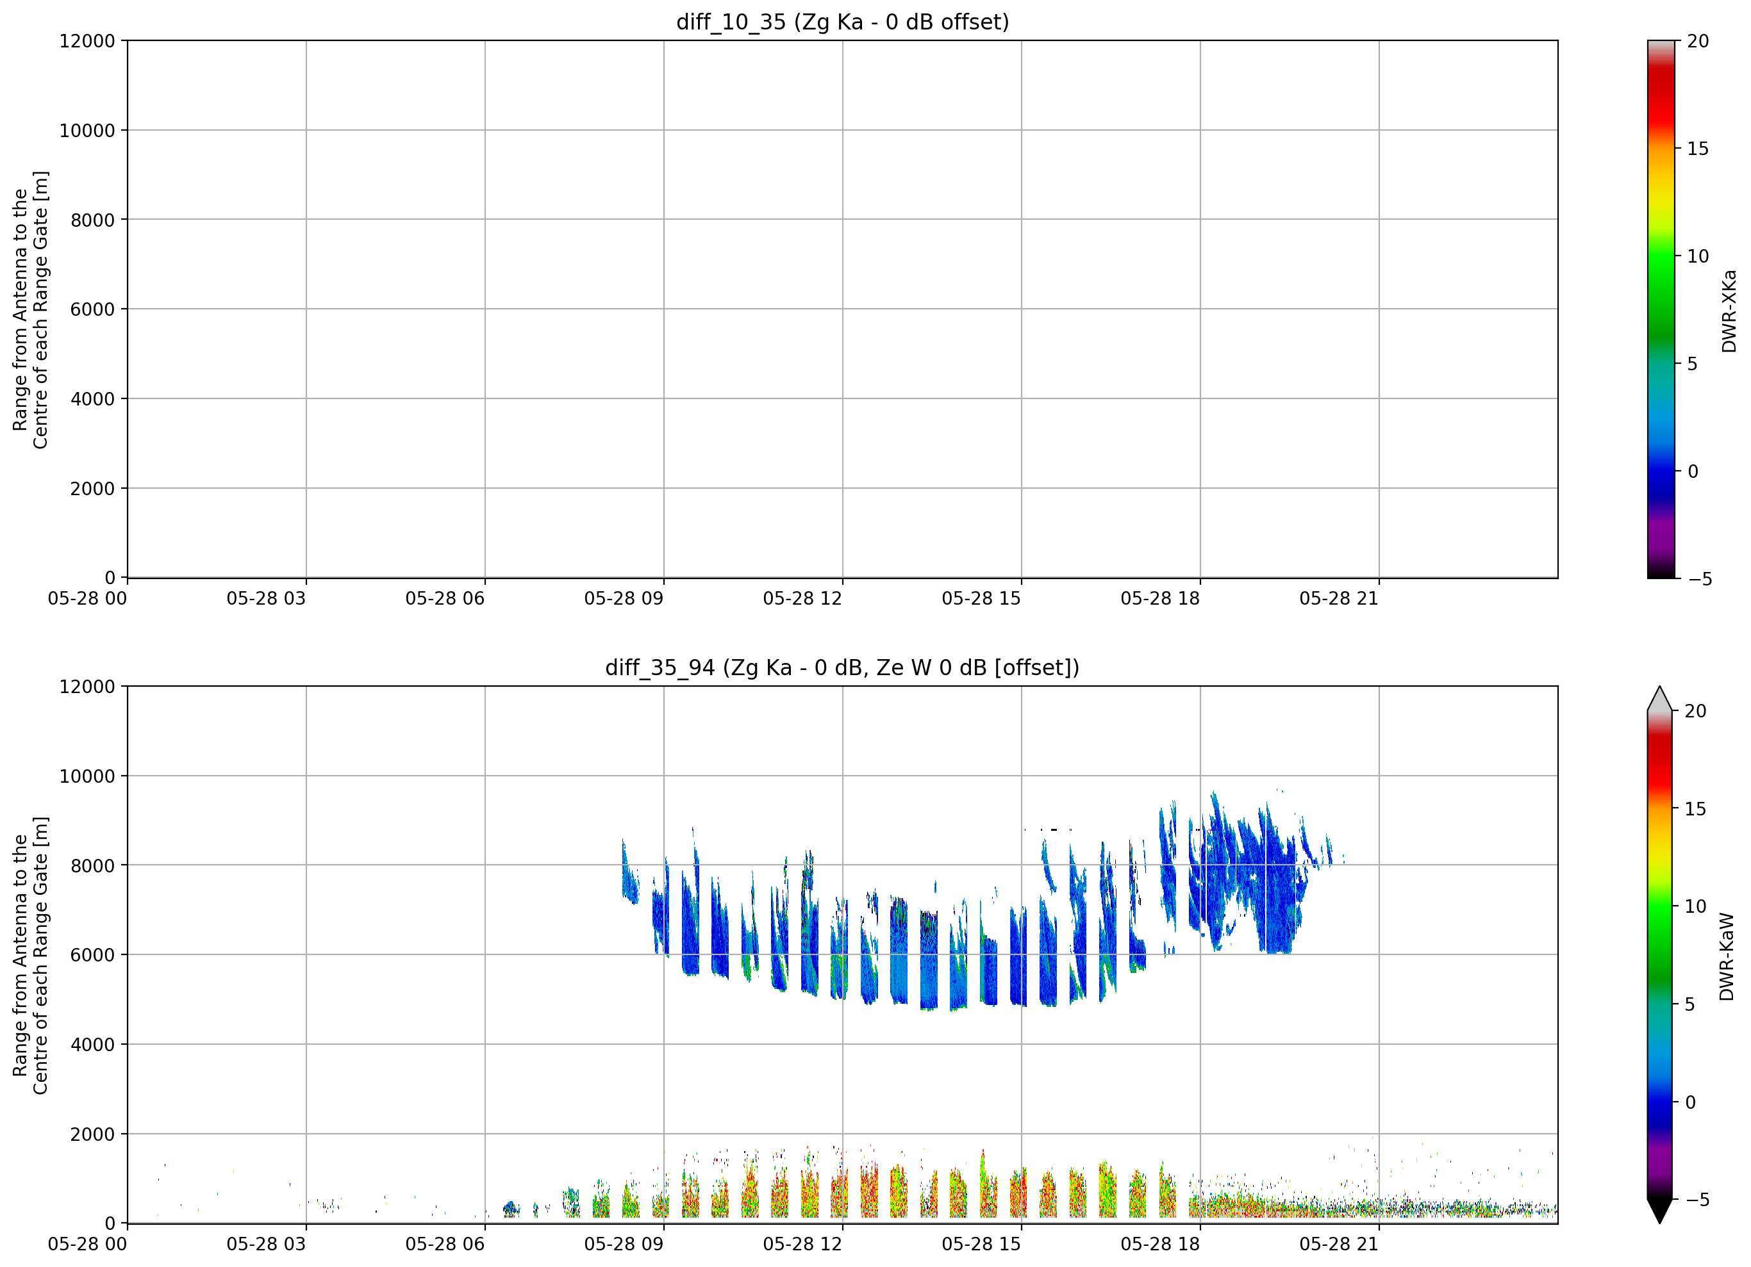Click the 8000 y-tick on the diff_10_35 plot
The width and height of the screenshot is (1751, 1267).
click(93, 220)
